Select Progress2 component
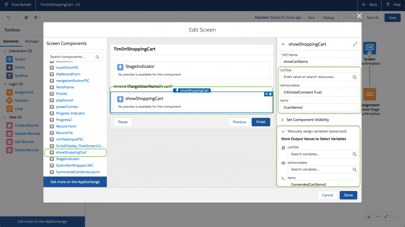Screen dimensions: 405x227 coord(64,120)
